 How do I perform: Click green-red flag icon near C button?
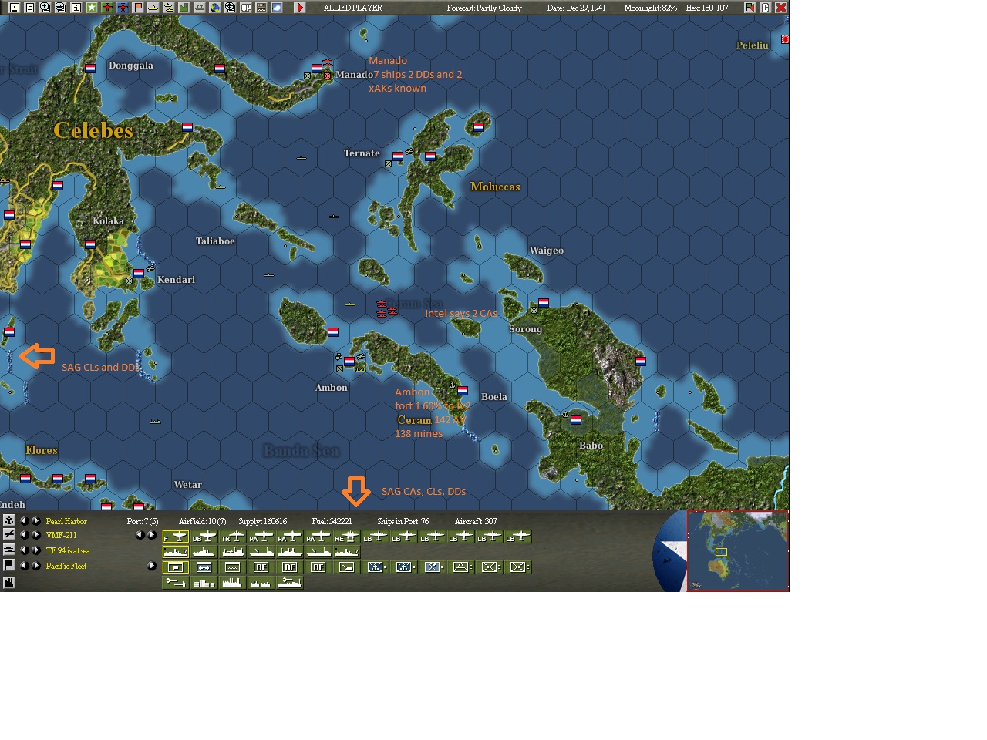750,7
